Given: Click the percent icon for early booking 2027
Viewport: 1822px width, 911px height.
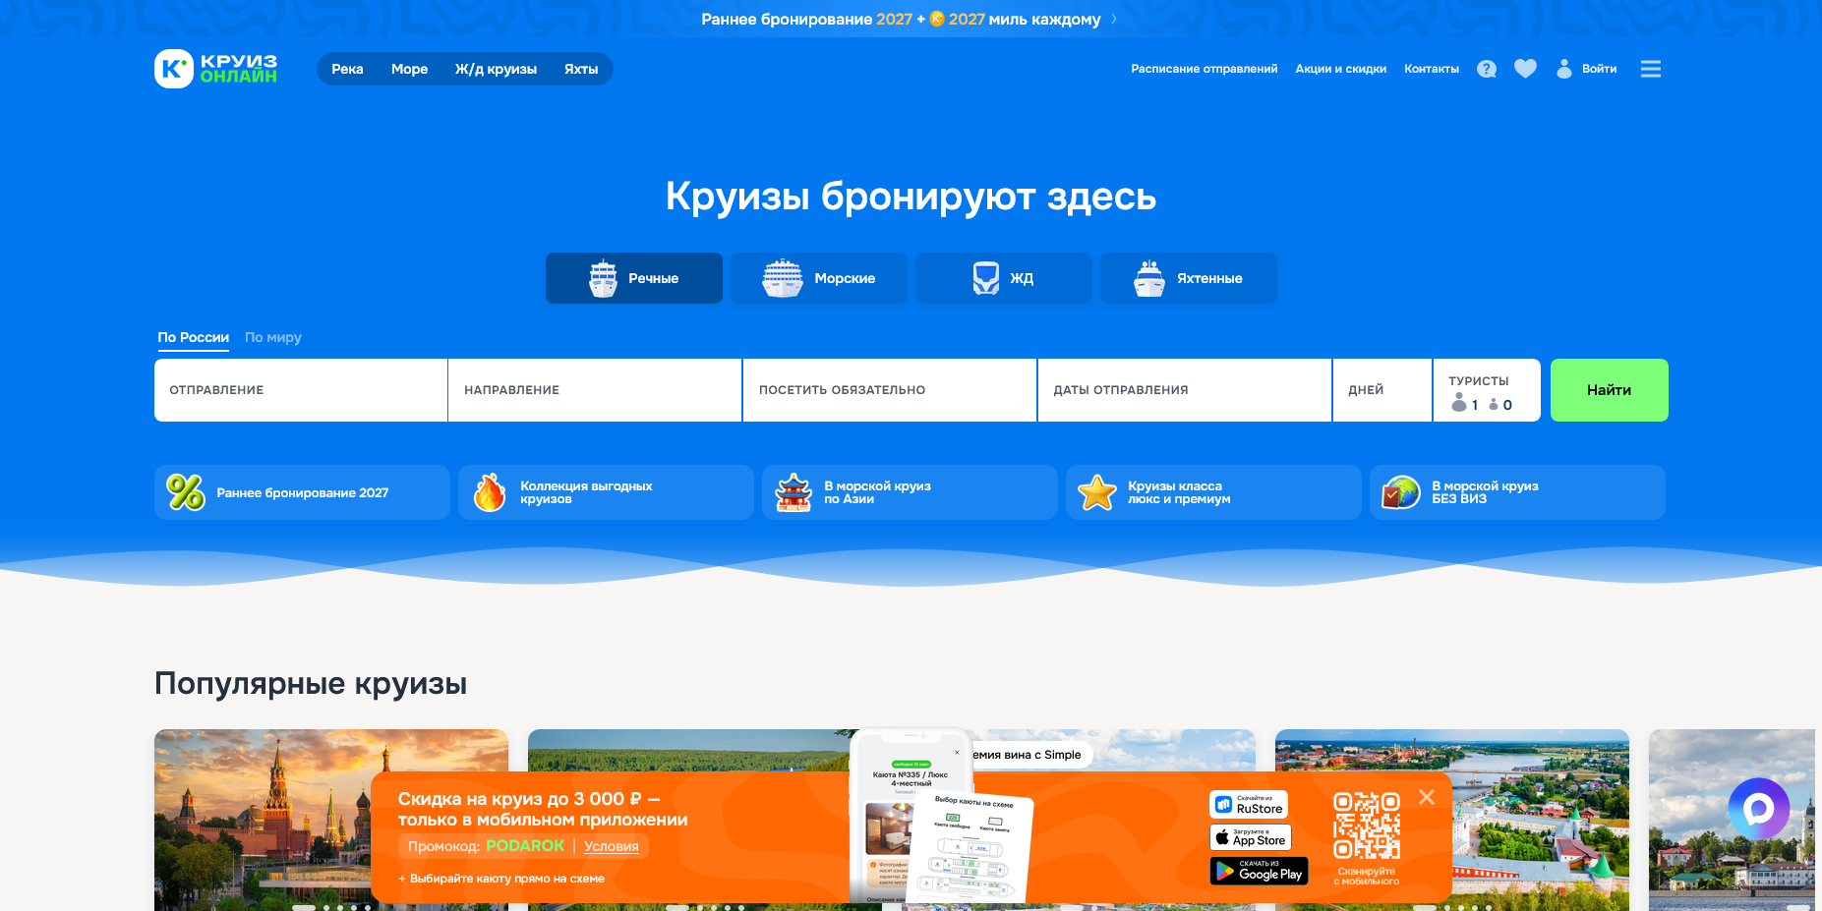Looking at the screenshot, I should (186, 492).
